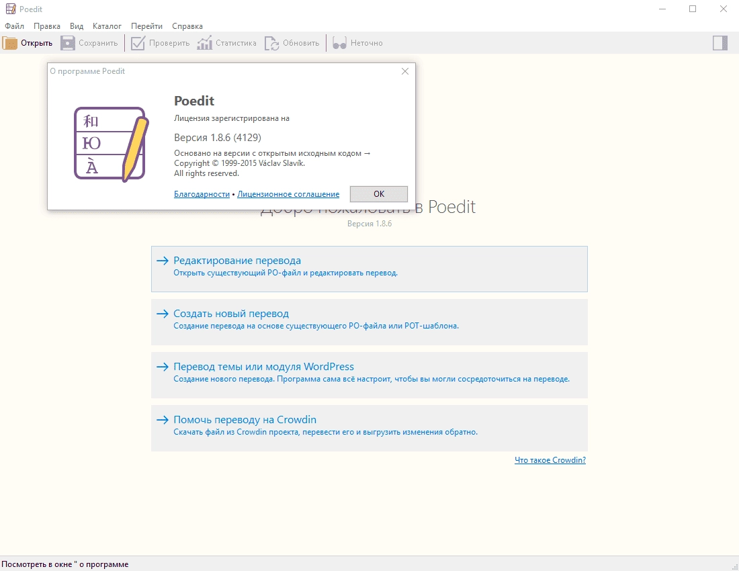Choose Создать новый перевод option
Screen dimensions: 739x571
[x=369, y=322]
